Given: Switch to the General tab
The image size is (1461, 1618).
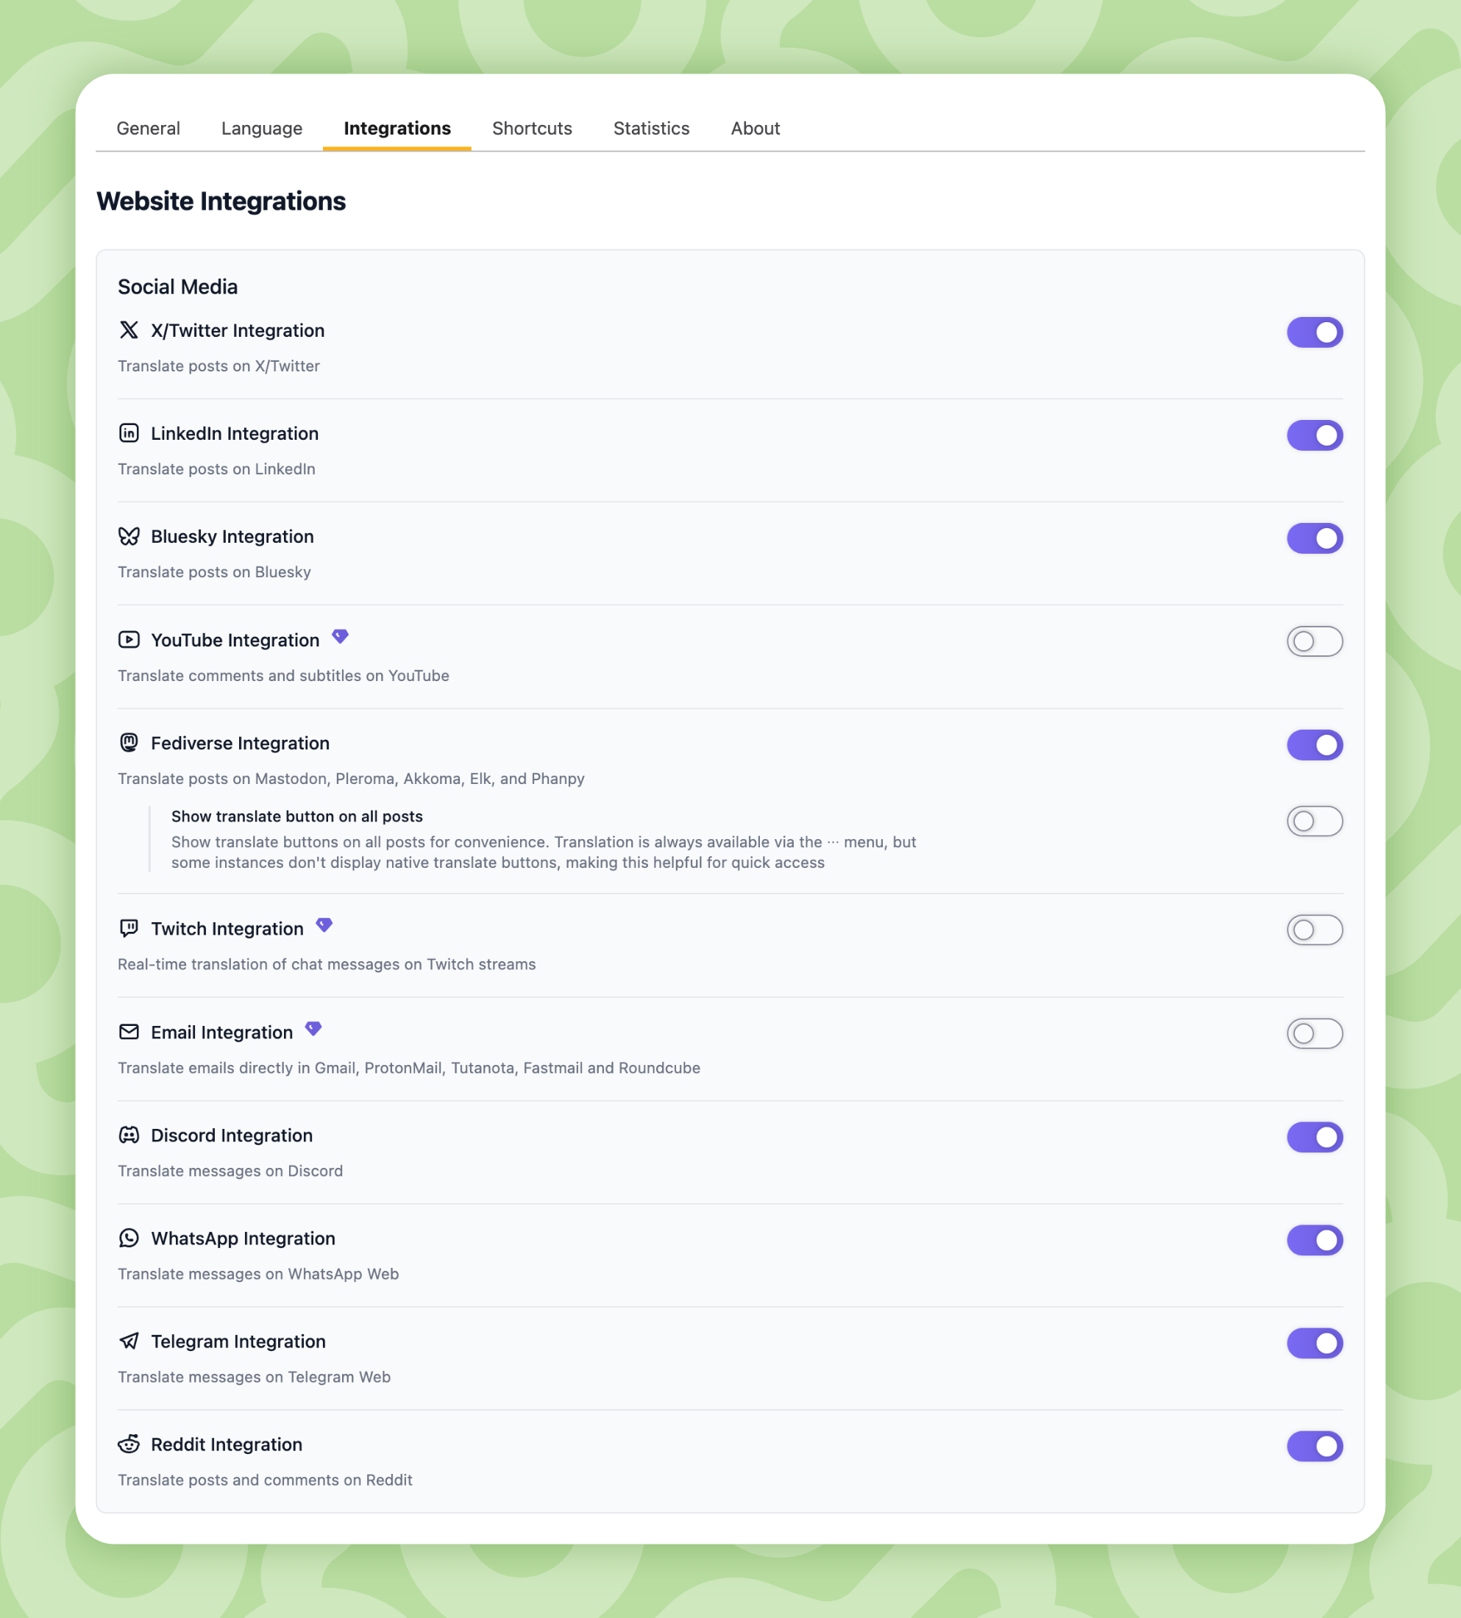Looking at the screenshot, I should click(x=148, y=129).
